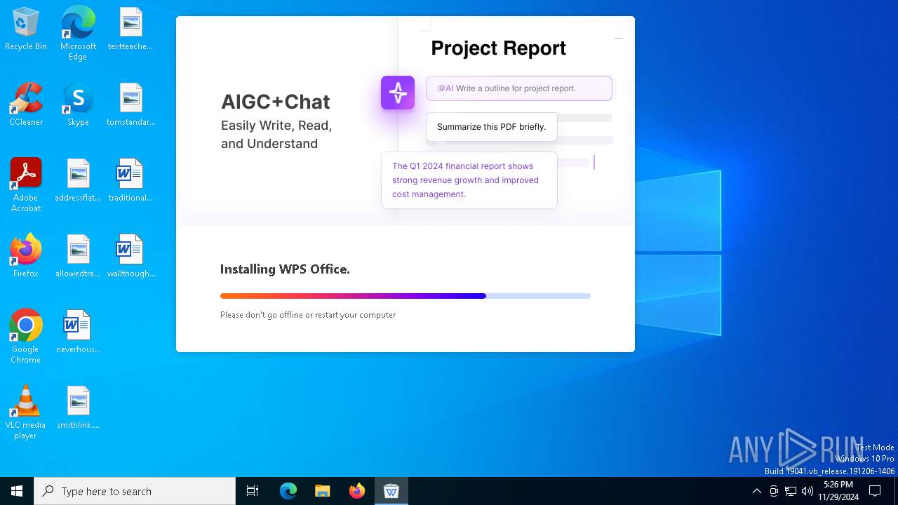The image size is (898, 505).
Task: Click the taskbar search box
Action: [x=135, y=491]
